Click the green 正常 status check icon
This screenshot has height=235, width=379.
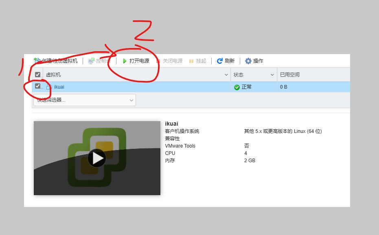pos(236,87)
